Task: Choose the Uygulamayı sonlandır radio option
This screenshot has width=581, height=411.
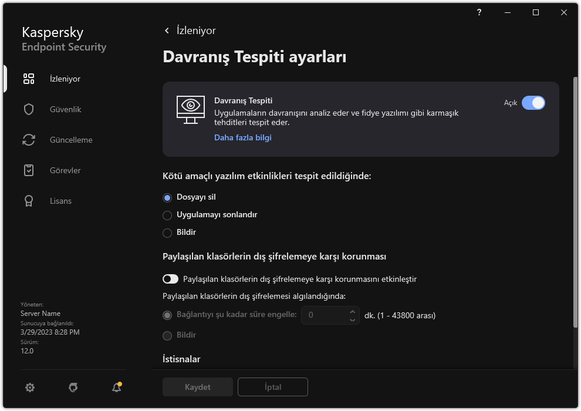Action: [167, 215]
